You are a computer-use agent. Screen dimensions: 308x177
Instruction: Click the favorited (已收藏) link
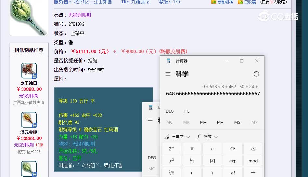pyautogui.click(x=247, y=2)
